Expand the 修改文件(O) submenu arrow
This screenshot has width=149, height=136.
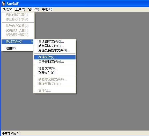point(32,41)
